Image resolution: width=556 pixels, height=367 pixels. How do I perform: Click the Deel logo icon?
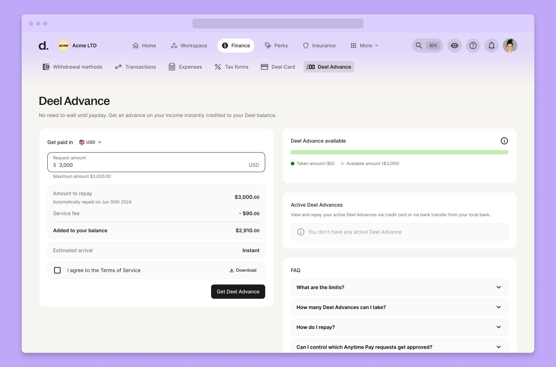point(43,46)
